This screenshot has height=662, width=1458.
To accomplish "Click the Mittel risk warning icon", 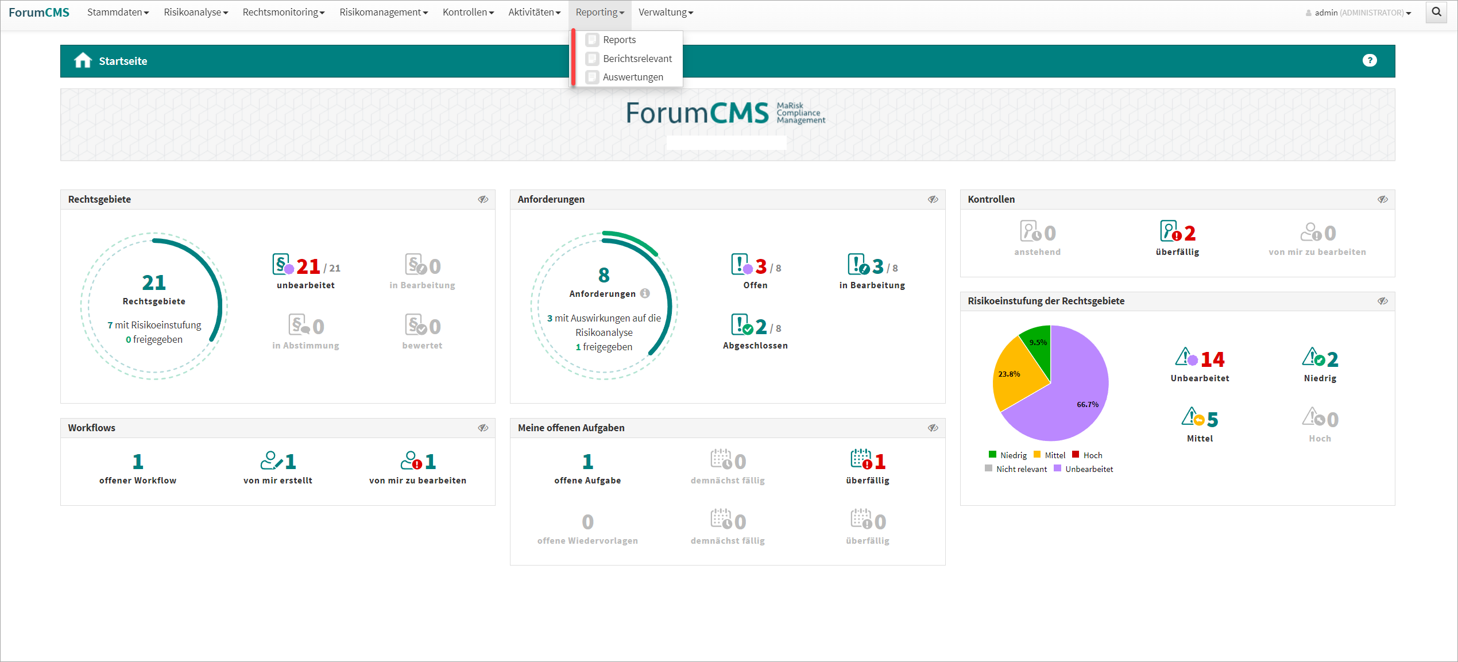I will pyautogui.click(x=1192, y=417).
